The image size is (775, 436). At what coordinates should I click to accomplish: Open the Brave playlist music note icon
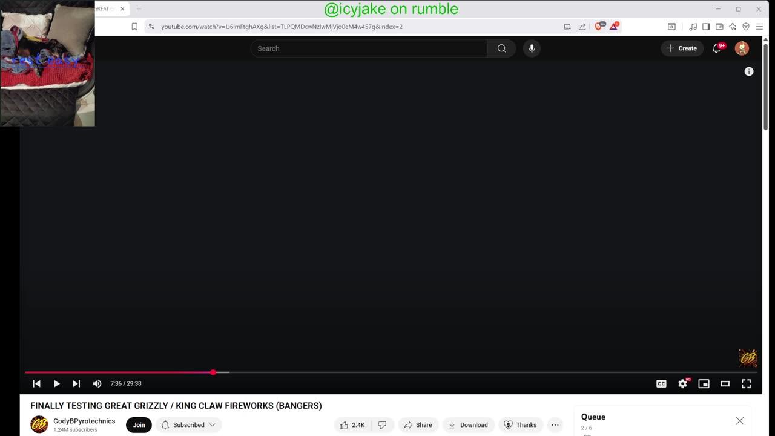[x=693, y=27]
